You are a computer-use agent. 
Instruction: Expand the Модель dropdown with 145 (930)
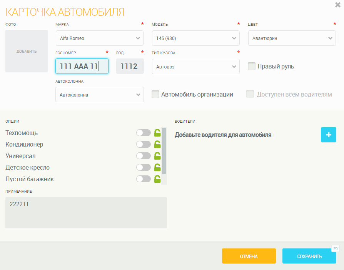[x=195, y=38]
